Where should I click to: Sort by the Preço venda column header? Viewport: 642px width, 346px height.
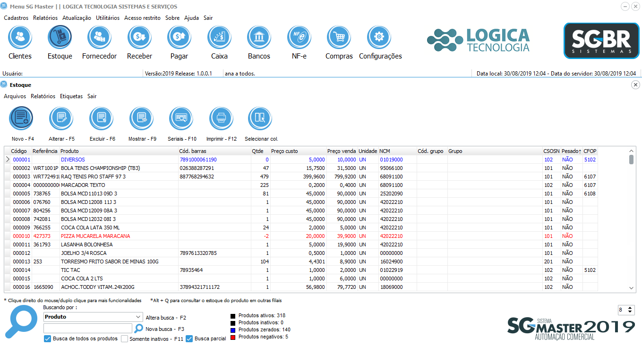[x=342, y=151]
